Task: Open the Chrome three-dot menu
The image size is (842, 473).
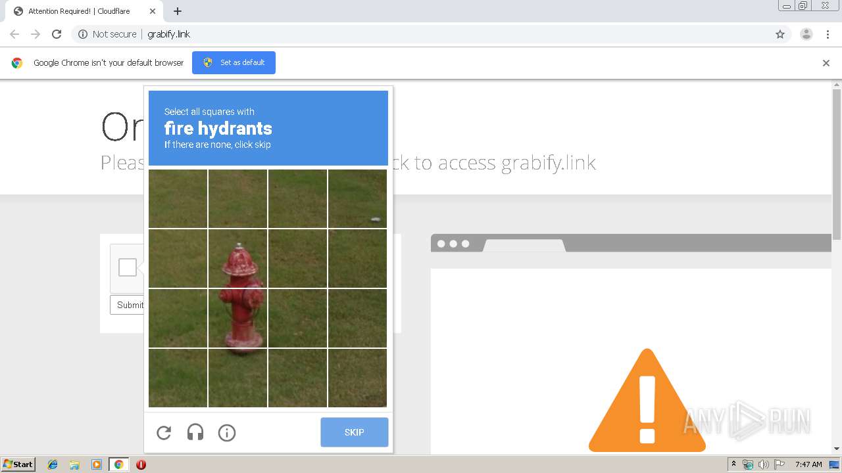Action: [x=828, y=34]
